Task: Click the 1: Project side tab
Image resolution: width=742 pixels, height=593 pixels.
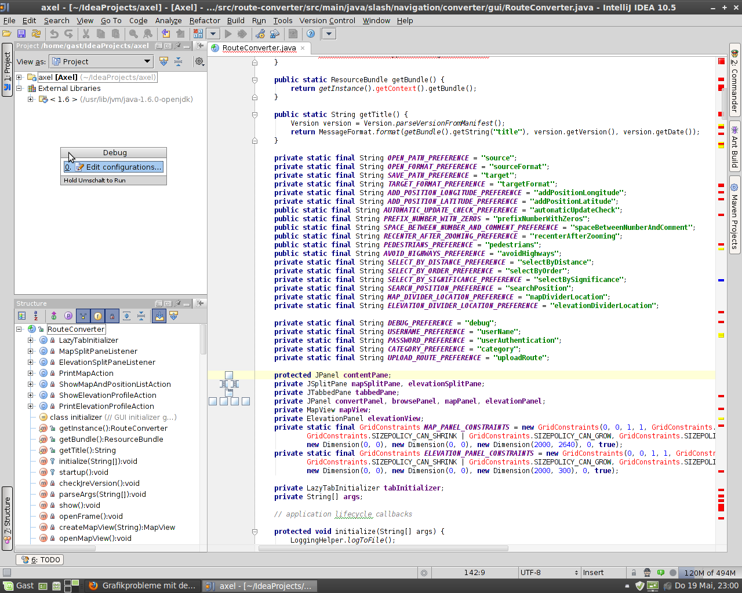Action: coord(7,69)
